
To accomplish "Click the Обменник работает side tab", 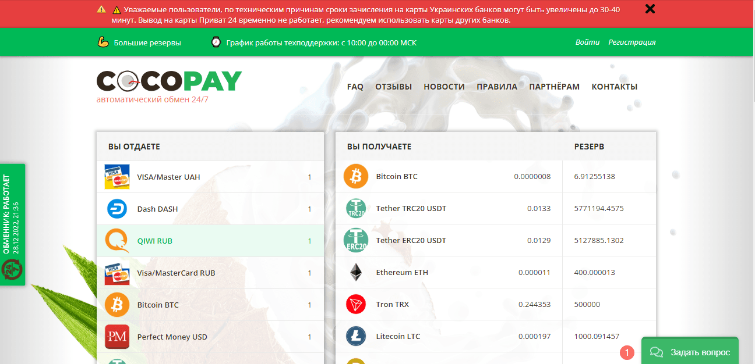I will pos(12,224).
